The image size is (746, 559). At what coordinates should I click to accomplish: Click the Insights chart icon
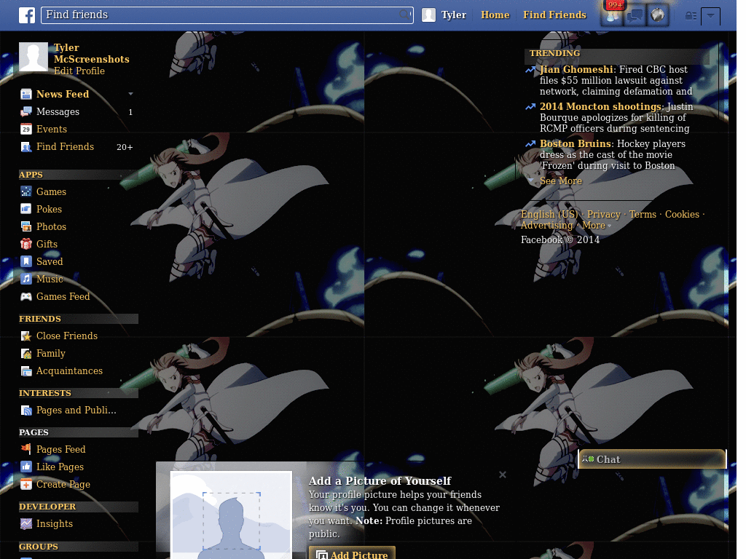pos(26,524)
